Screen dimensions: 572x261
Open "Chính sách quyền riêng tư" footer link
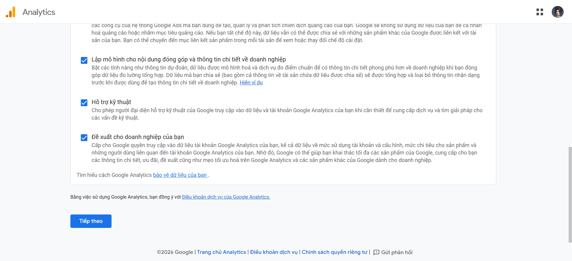(x=334, y=252)
